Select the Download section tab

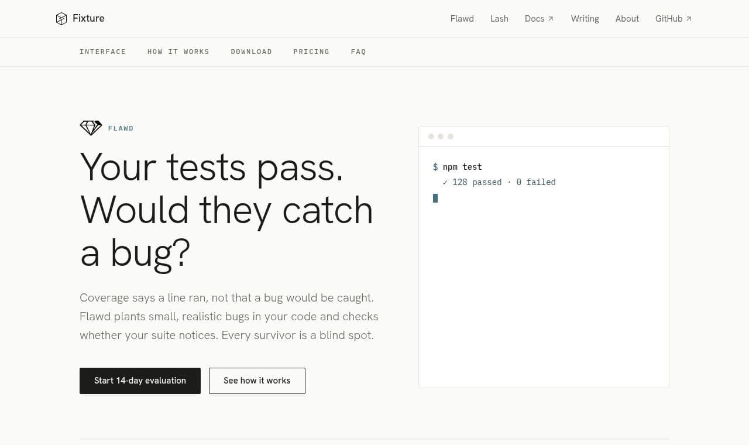tap(251, 52)
